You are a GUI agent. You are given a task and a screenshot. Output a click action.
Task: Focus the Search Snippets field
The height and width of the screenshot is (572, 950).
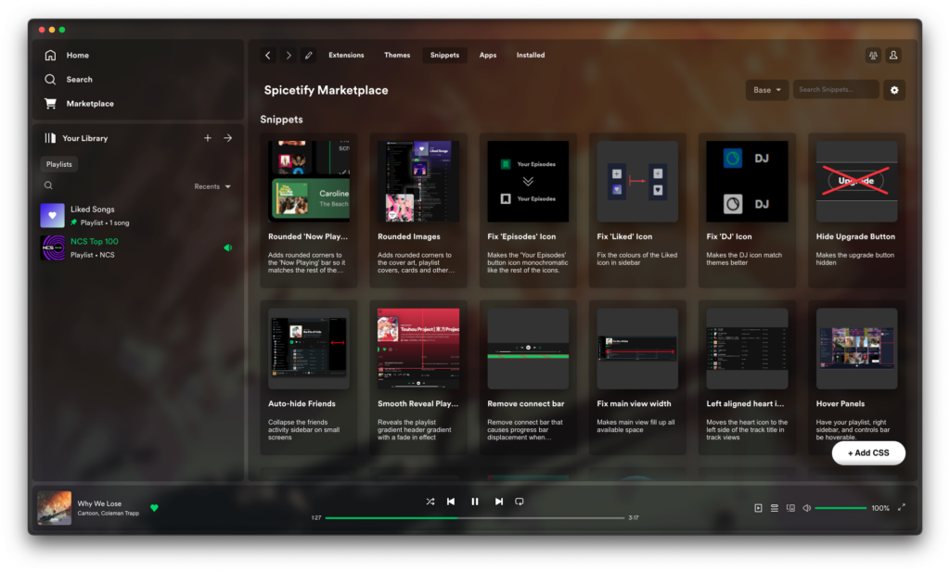836,90
